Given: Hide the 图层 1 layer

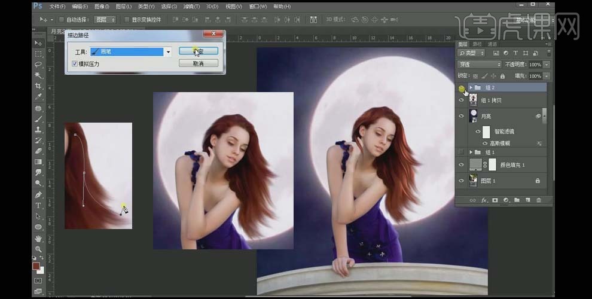Looking at the screenshot, I should pyautogui.click(x=462, y=181).
